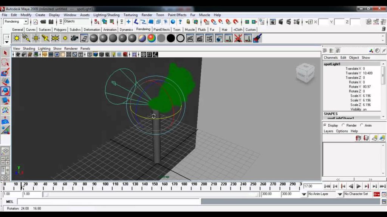Open the No Anim Layer dropdown arrow
The height and width of the screenshot is (217, 387).
pos(304,194)
